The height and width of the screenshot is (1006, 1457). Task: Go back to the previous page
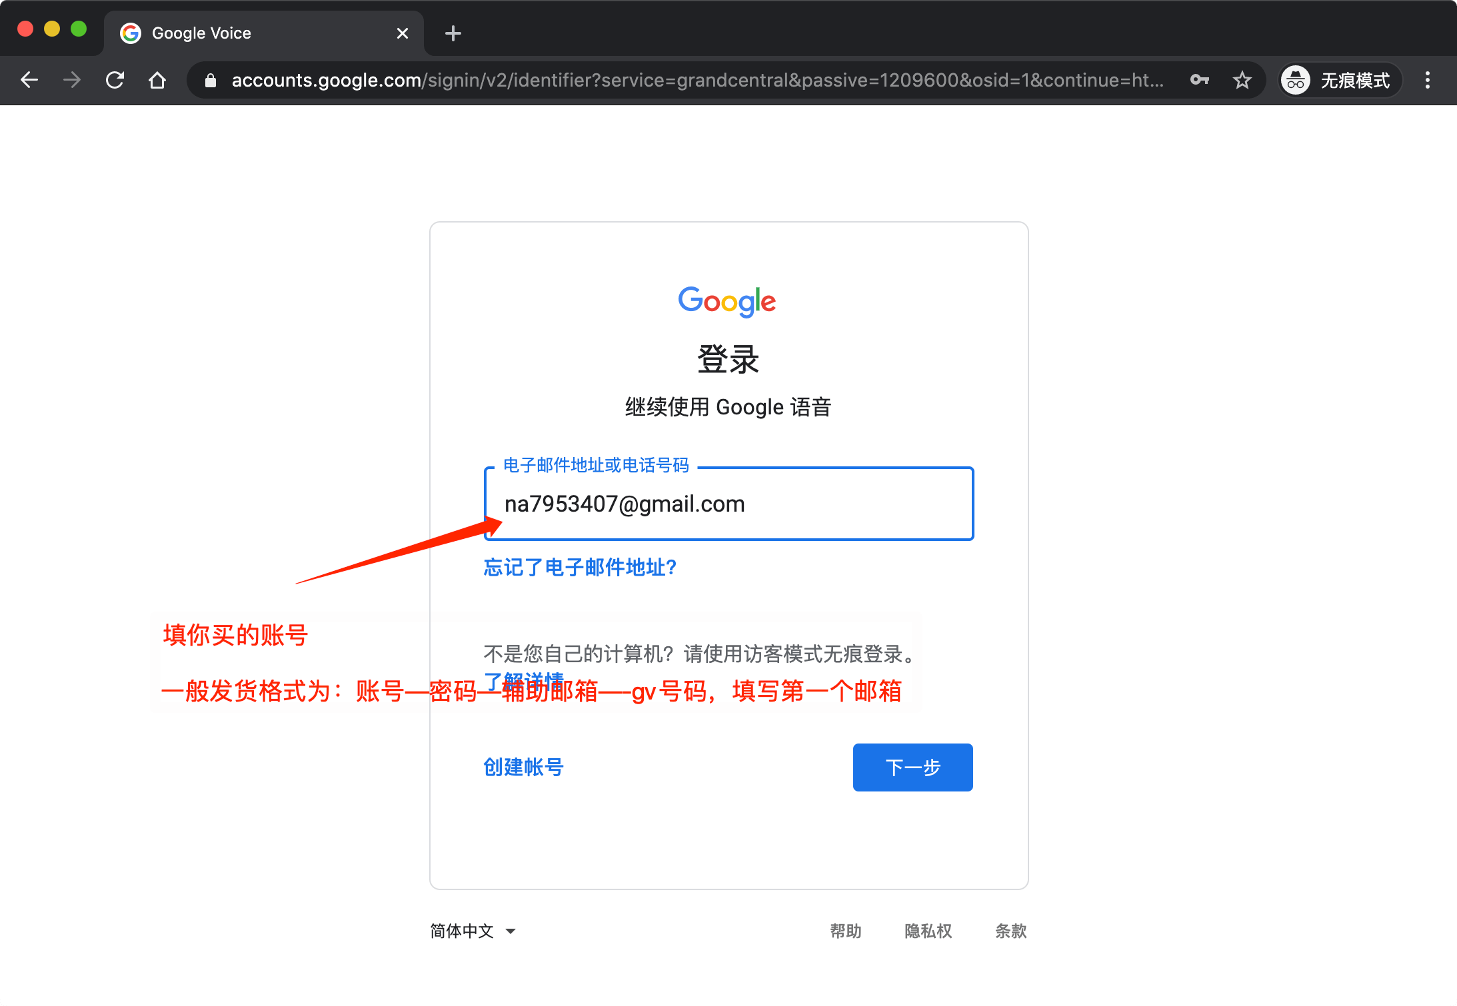point(29,80)
